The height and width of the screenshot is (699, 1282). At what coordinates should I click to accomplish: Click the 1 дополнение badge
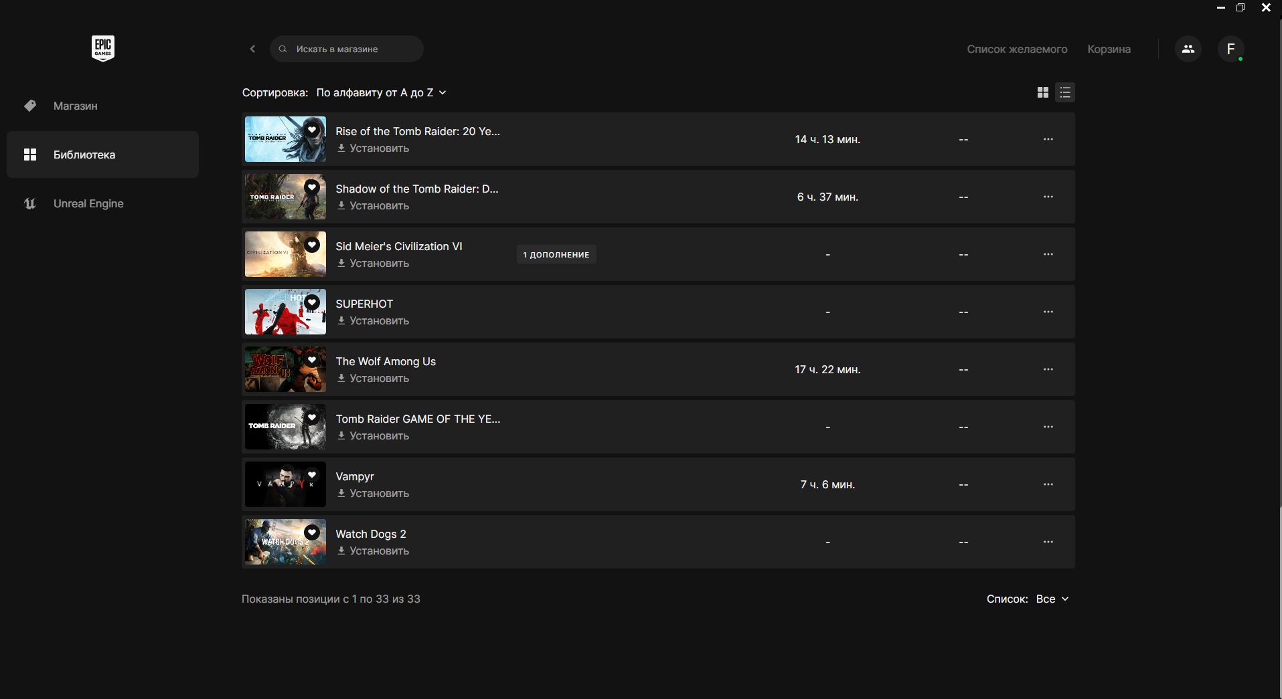(x=556, y=254)
